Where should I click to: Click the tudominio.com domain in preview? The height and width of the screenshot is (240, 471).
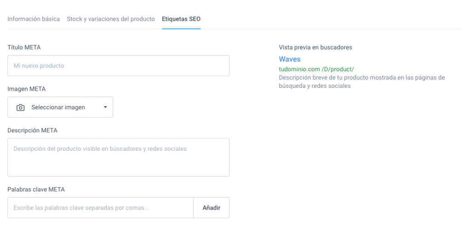(x=299, y=69)
